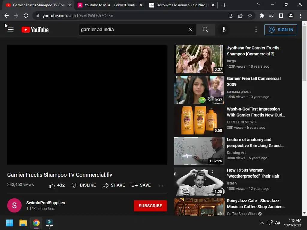Click the channel name CURLEE REVIEWS

(x=241, y=122)
